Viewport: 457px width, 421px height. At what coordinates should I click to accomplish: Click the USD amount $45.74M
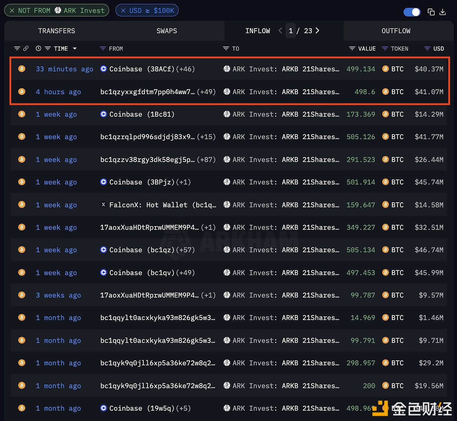[429, 182]
